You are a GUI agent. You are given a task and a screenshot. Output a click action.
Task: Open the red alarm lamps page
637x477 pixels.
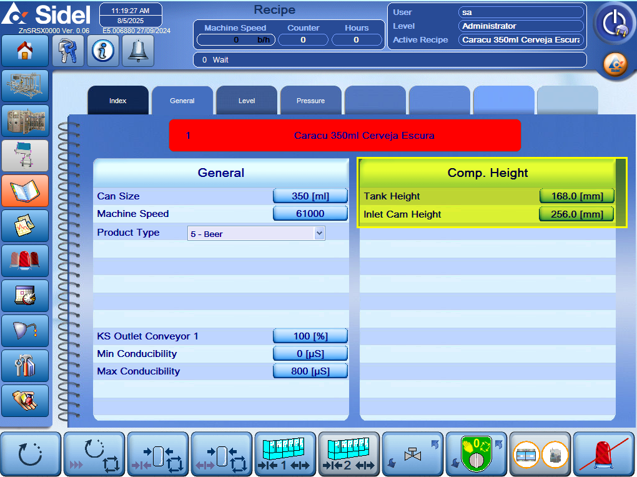click(25, 261)
